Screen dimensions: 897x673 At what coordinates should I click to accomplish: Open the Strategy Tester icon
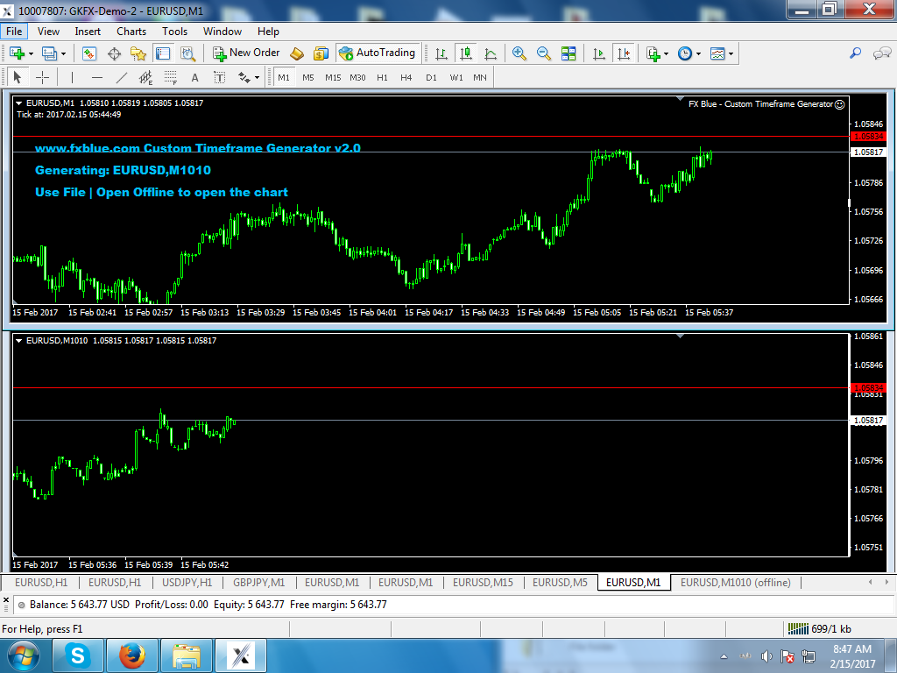[187, 53]
